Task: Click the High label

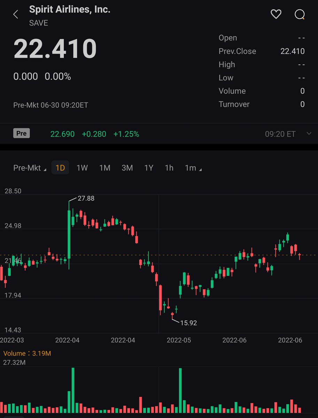Action: pos(227,64)
